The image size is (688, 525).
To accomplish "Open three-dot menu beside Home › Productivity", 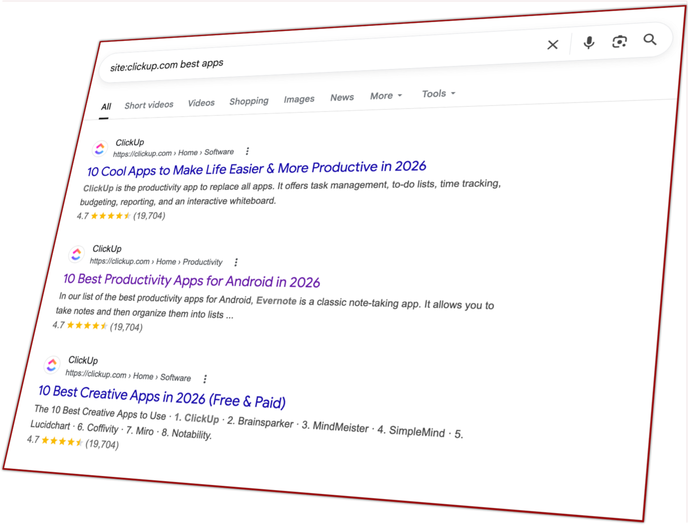I will coord(236,262).
